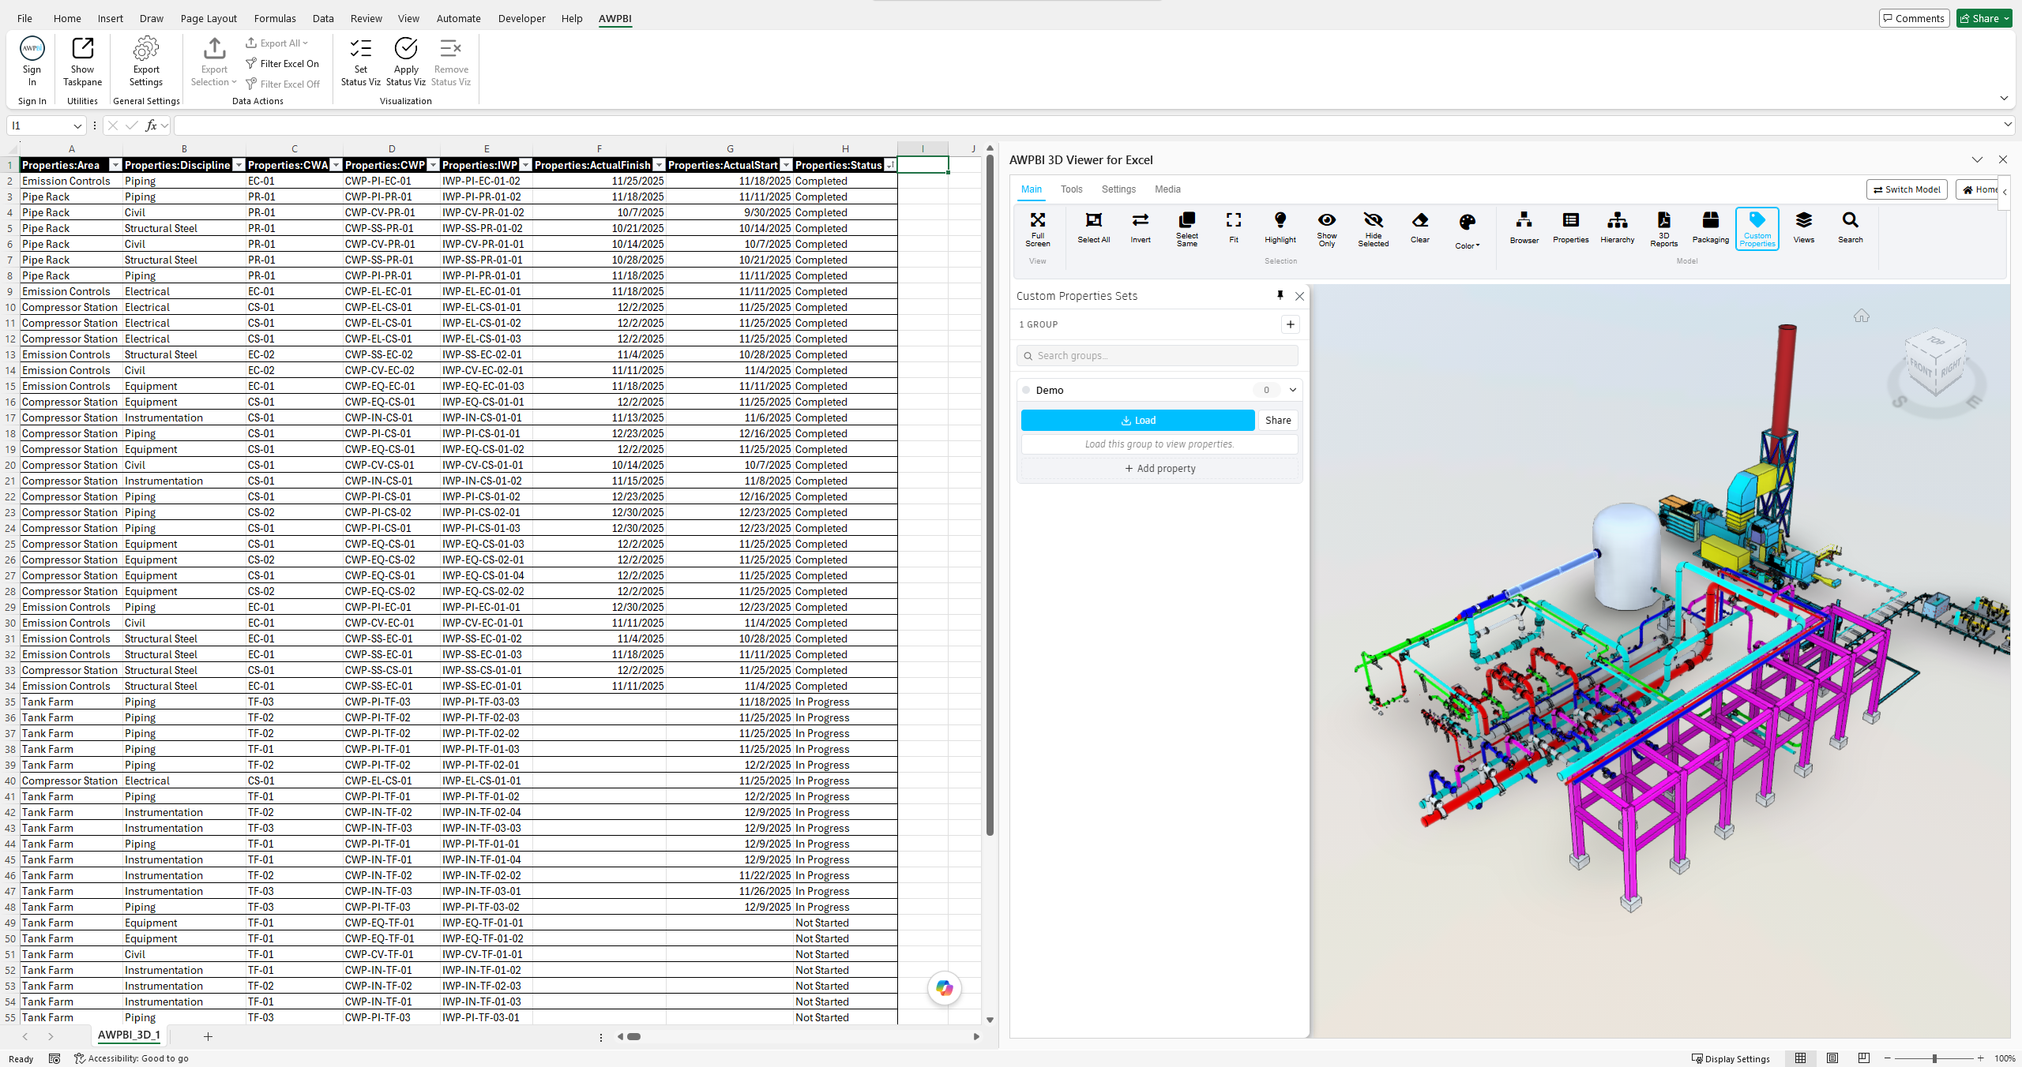Viewport: 2022px width, 1067px height.
Task: Turn Filter Excel On
Action: tap(282, 64)
